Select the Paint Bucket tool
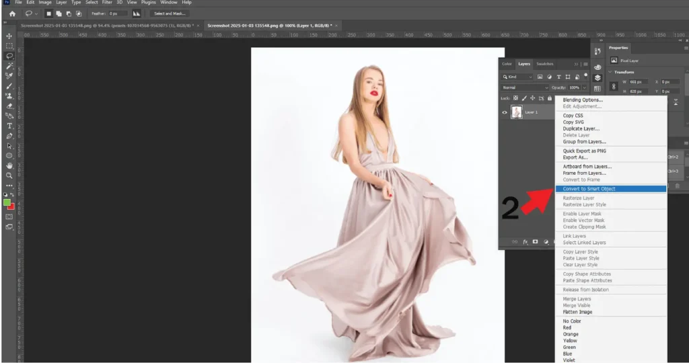Image resolution: width=689 pixels, height=363 pixels. click(9, 116)
